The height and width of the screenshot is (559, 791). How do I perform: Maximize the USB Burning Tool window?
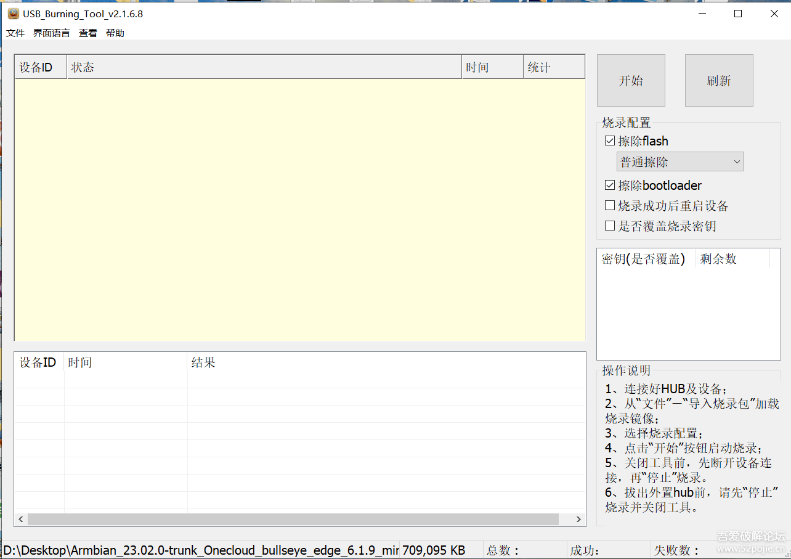pyautogui.click(x=737, y=14)
